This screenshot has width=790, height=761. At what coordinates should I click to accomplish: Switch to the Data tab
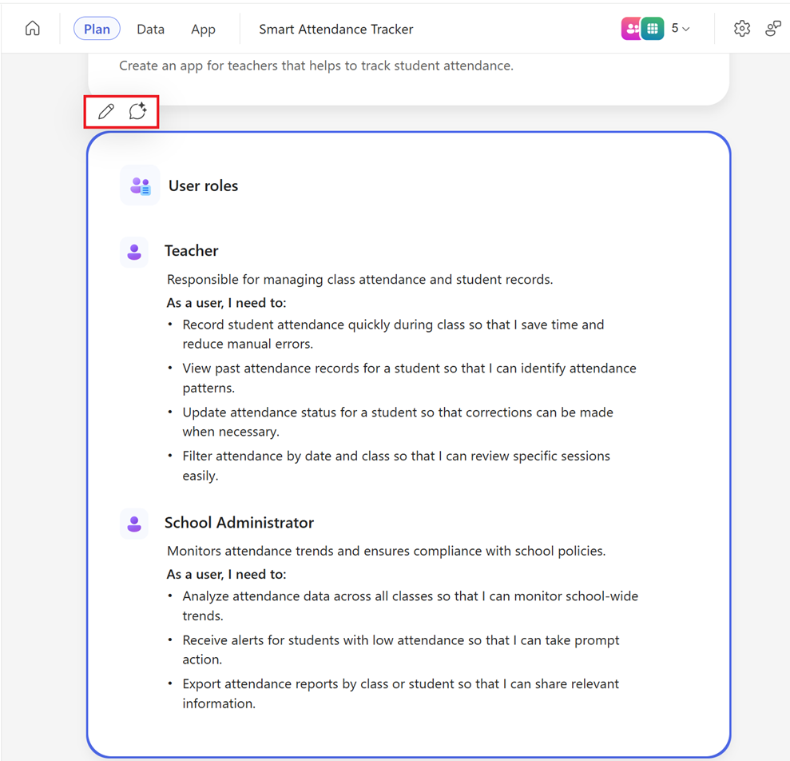(150, 29)
